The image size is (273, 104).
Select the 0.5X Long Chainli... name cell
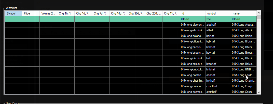244,81
